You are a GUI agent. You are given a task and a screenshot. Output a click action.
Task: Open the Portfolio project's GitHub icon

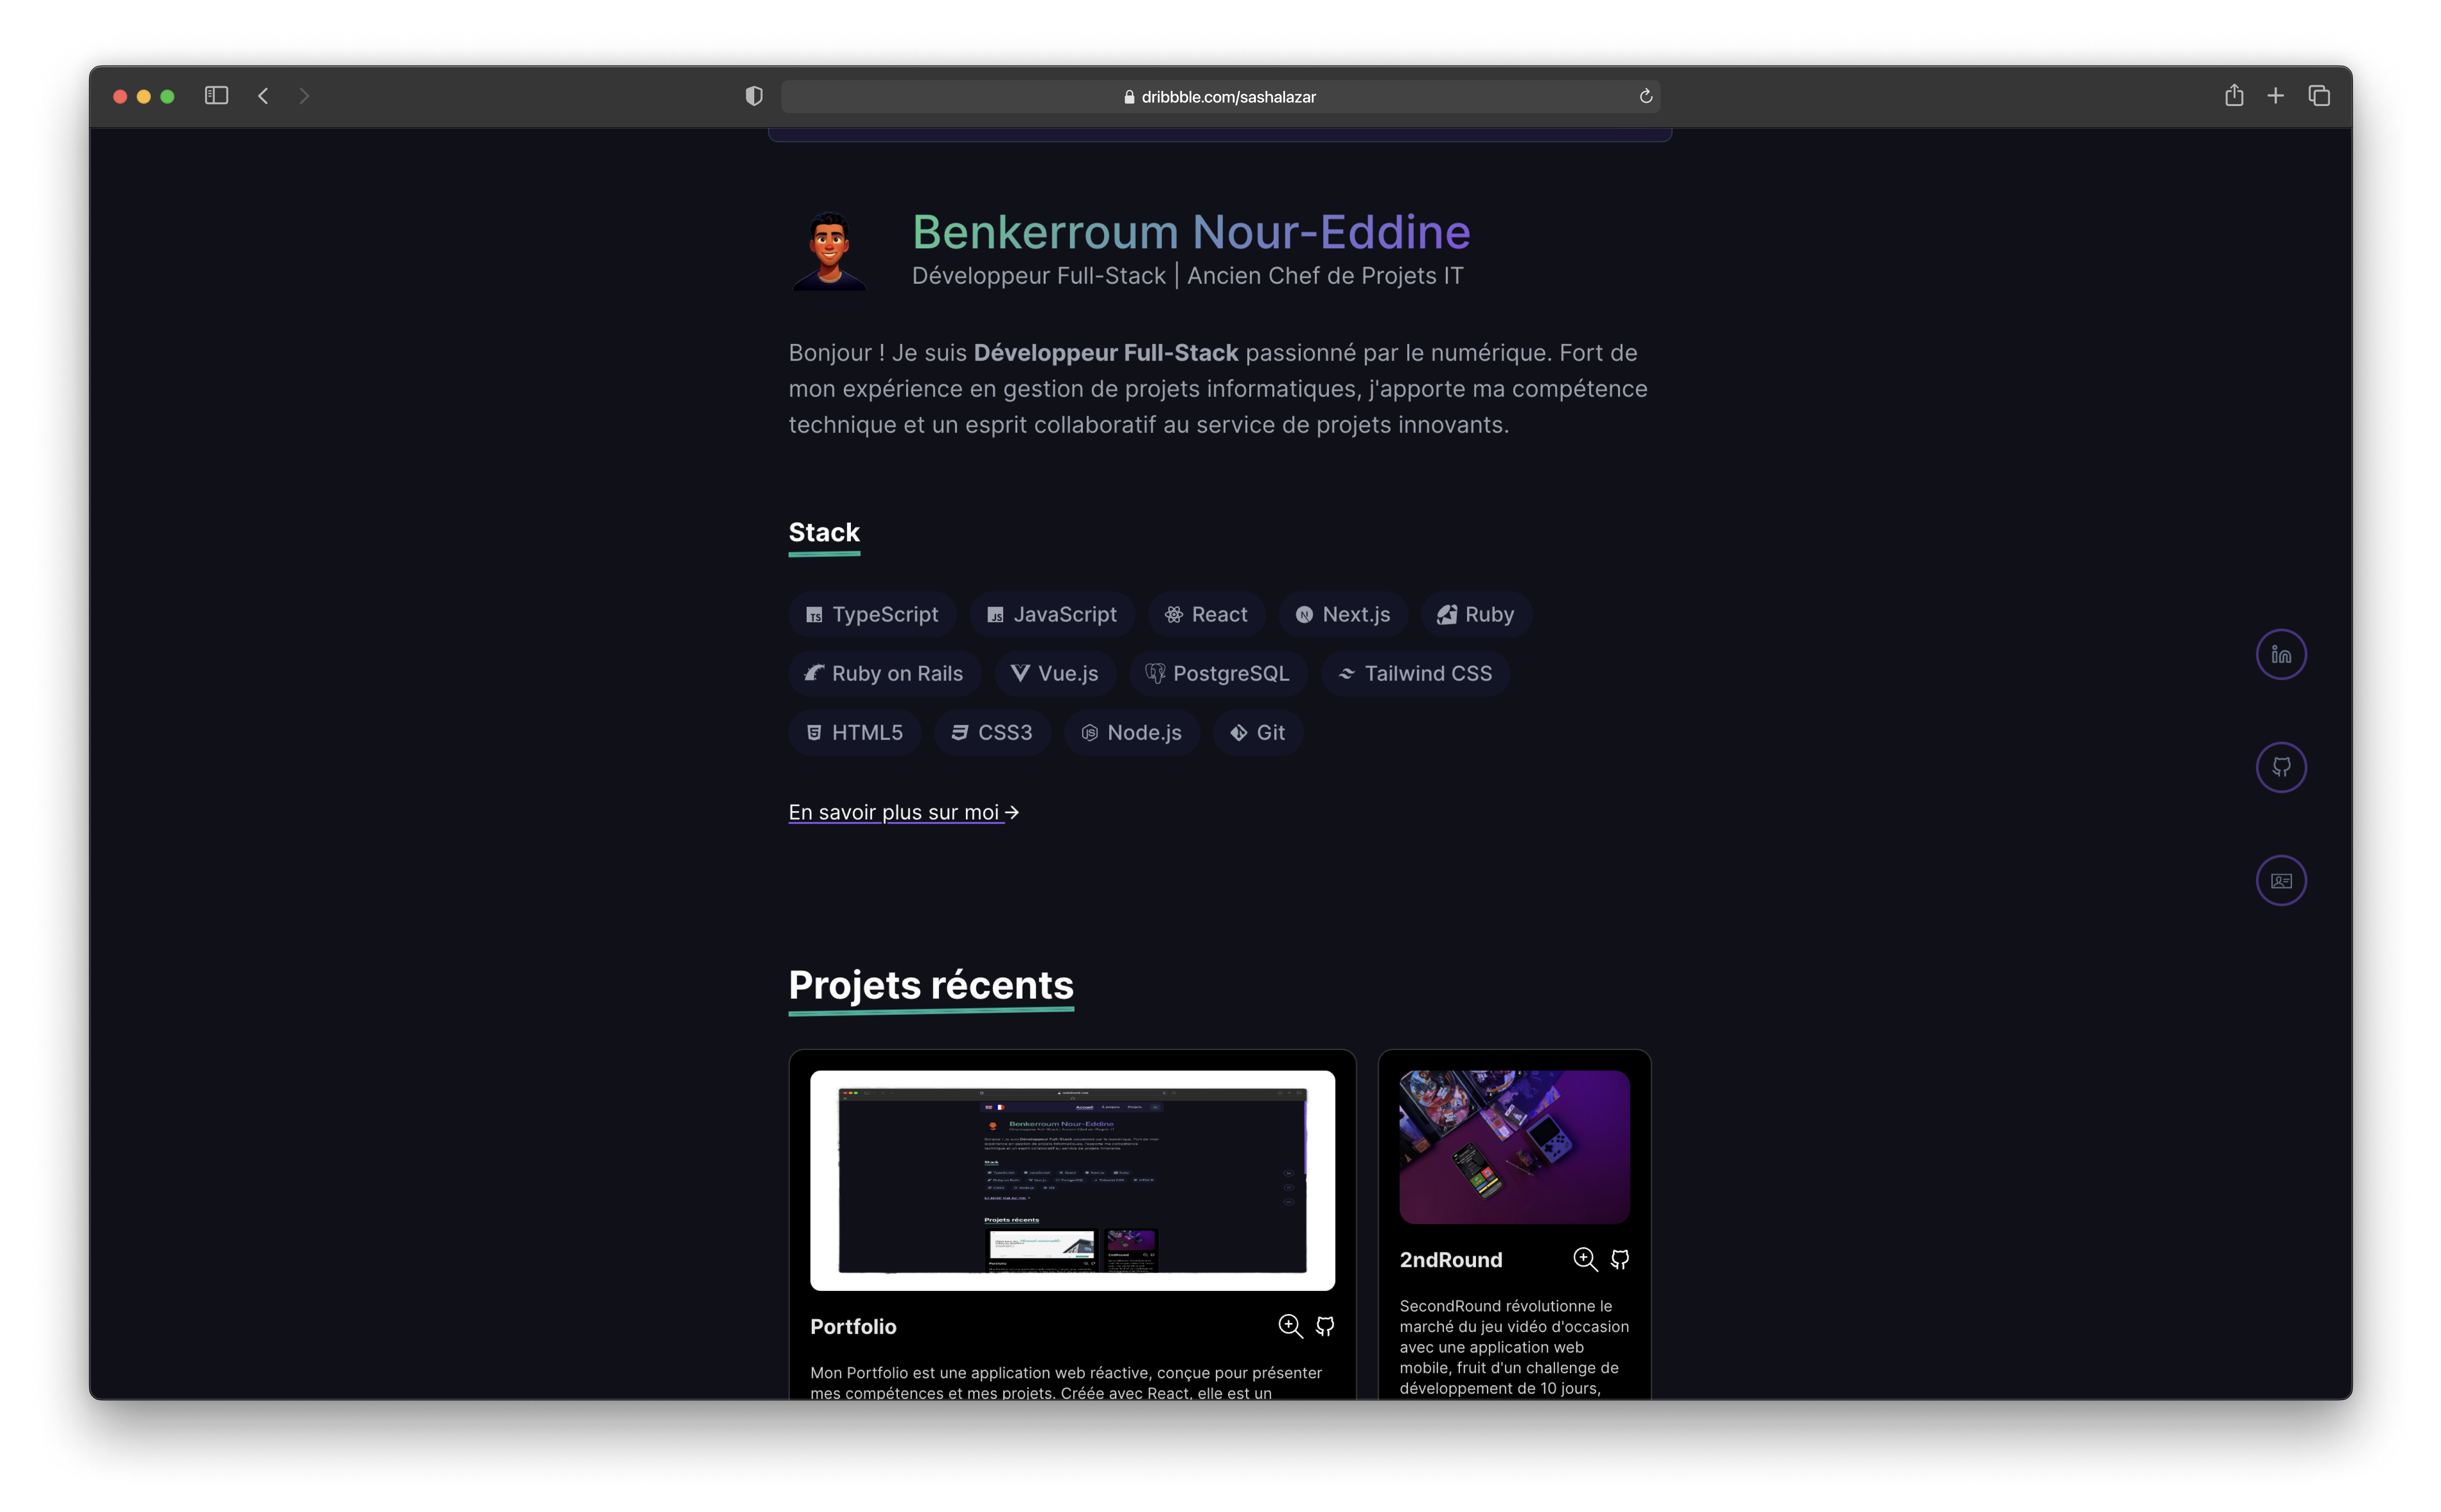1324,1326
